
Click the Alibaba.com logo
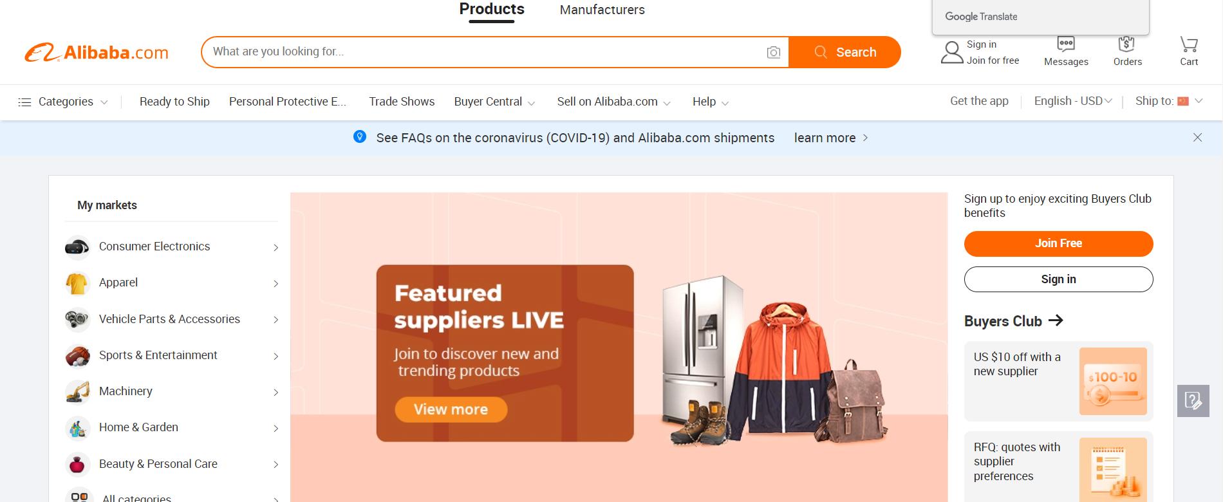coord(97,53)
